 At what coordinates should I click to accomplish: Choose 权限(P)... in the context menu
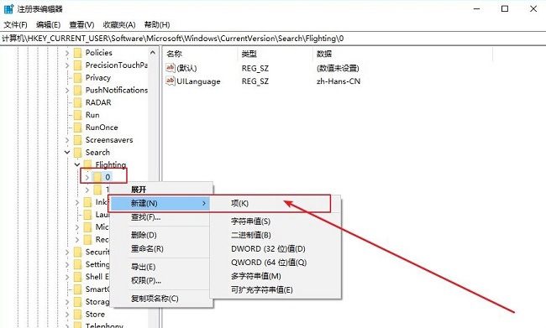[x=161, y=281]
